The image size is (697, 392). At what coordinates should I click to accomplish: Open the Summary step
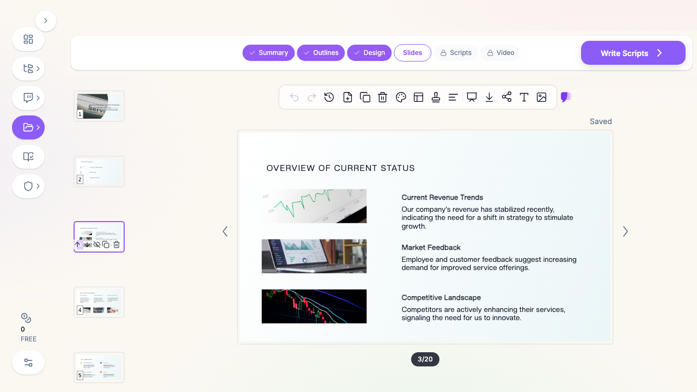(268, 53)
